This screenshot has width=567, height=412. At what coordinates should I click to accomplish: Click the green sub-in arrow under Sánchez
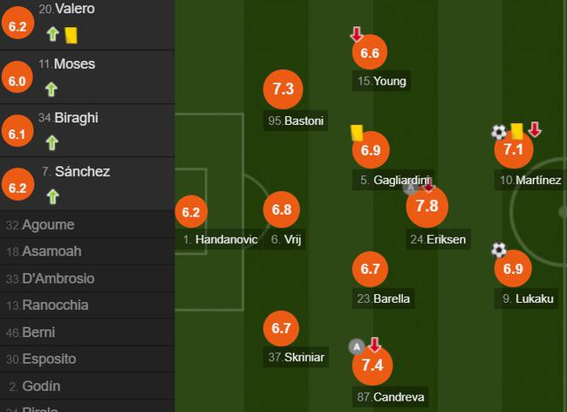(x=51, y=196)
